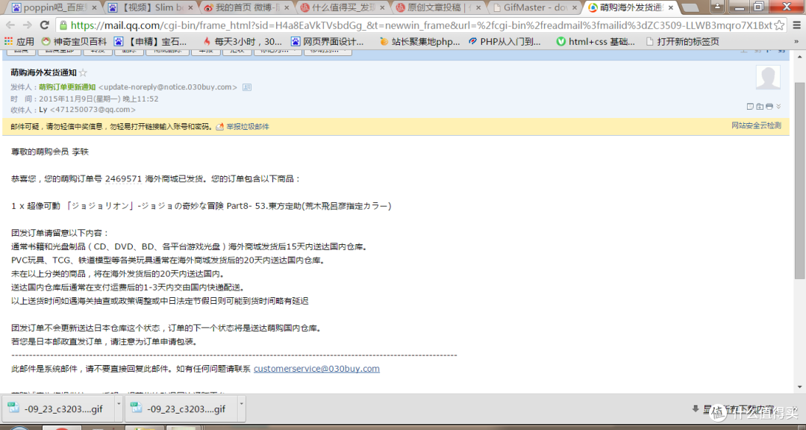Open the sender contact card icon
This screenshot has width=806, height=430.
point(247,87)
